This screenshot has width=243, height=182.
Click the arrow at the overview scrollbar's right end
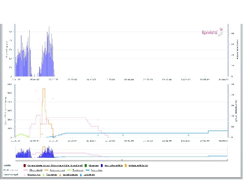[x=227, y=160]
